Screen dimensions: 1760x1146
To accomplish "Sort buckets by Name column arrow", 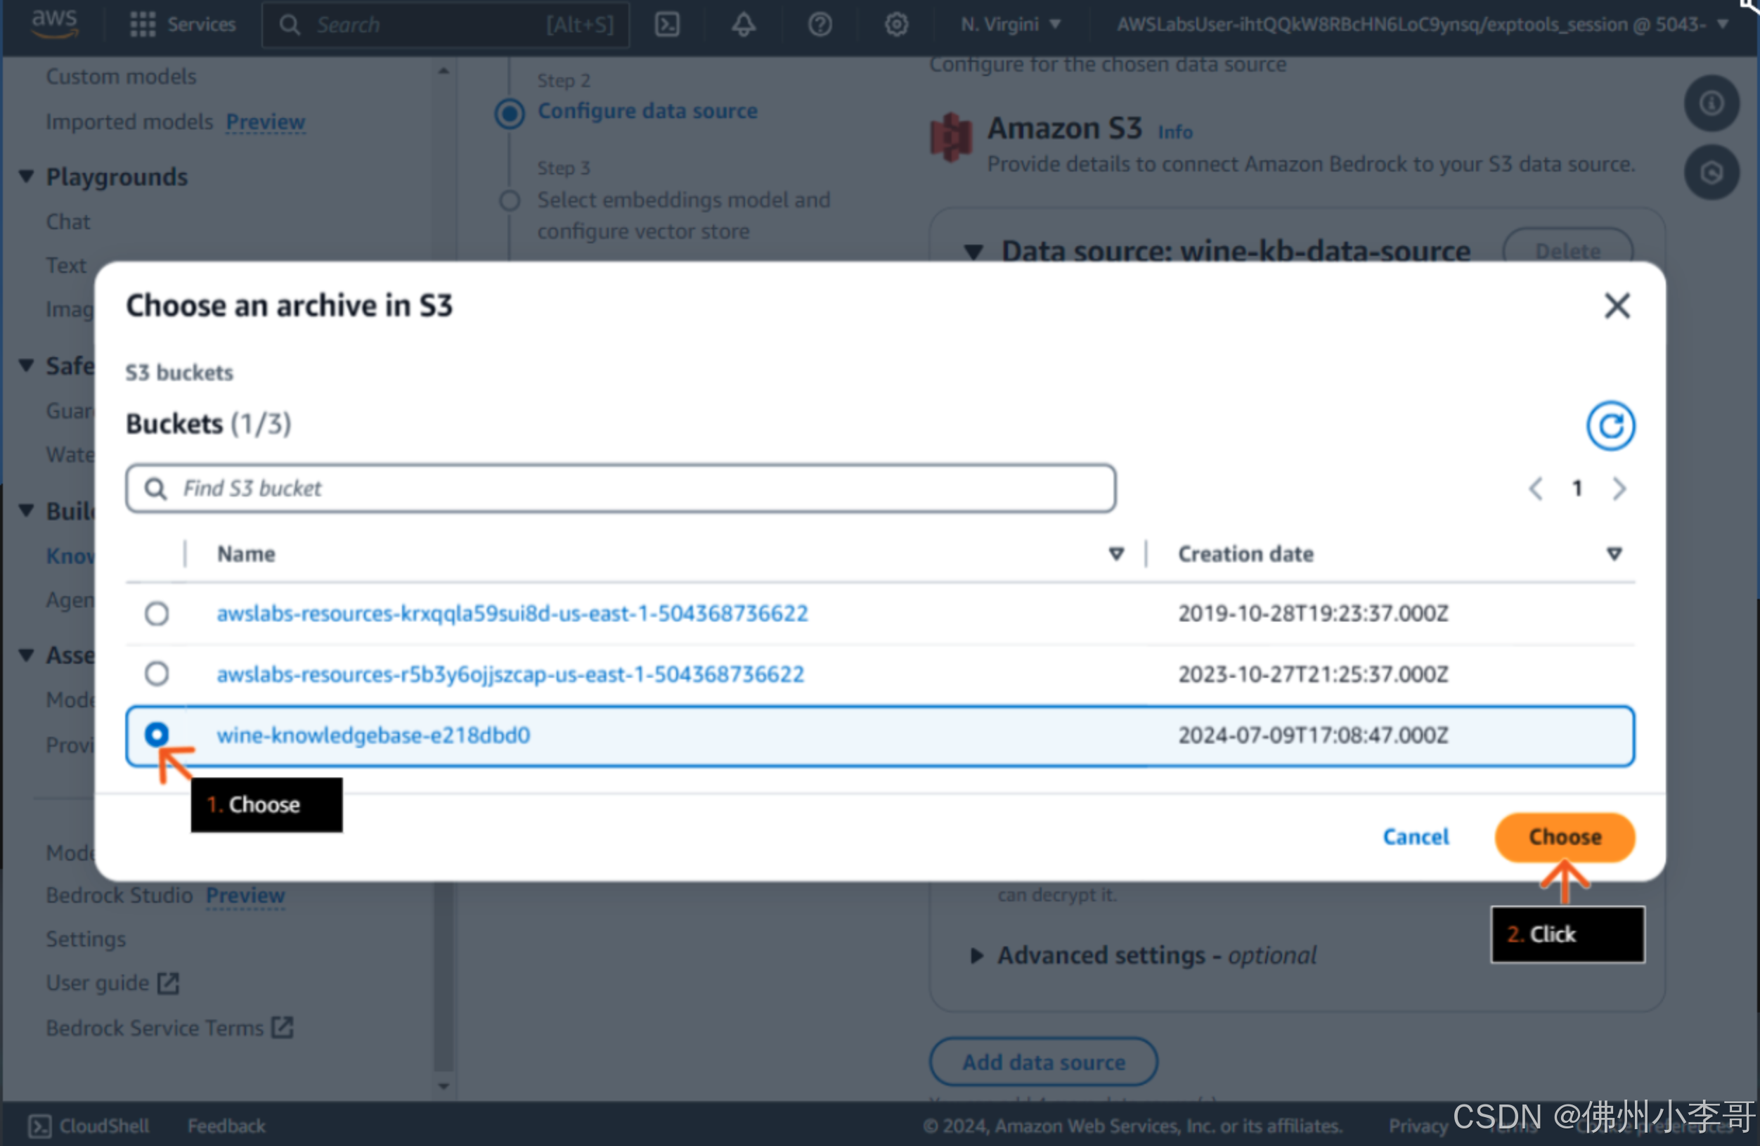I will [x=1116, y=553].
